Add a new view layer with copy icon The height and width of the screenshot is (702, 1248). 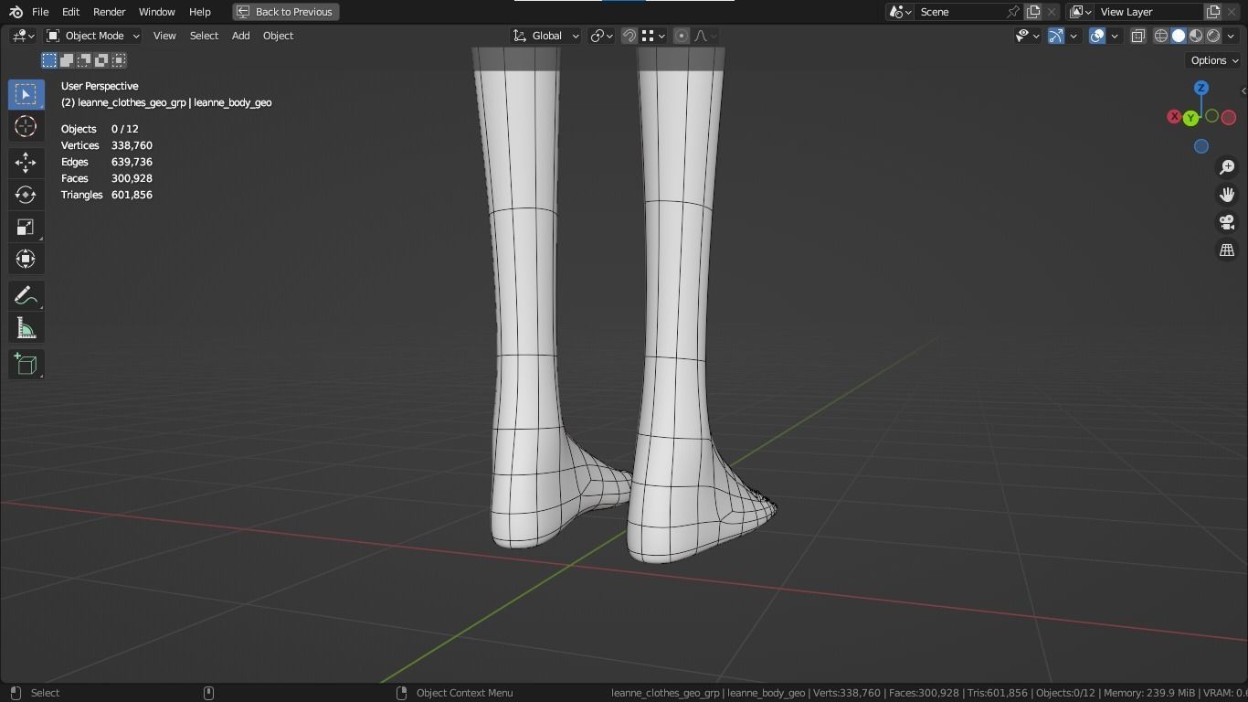(x=1213, y=12)
